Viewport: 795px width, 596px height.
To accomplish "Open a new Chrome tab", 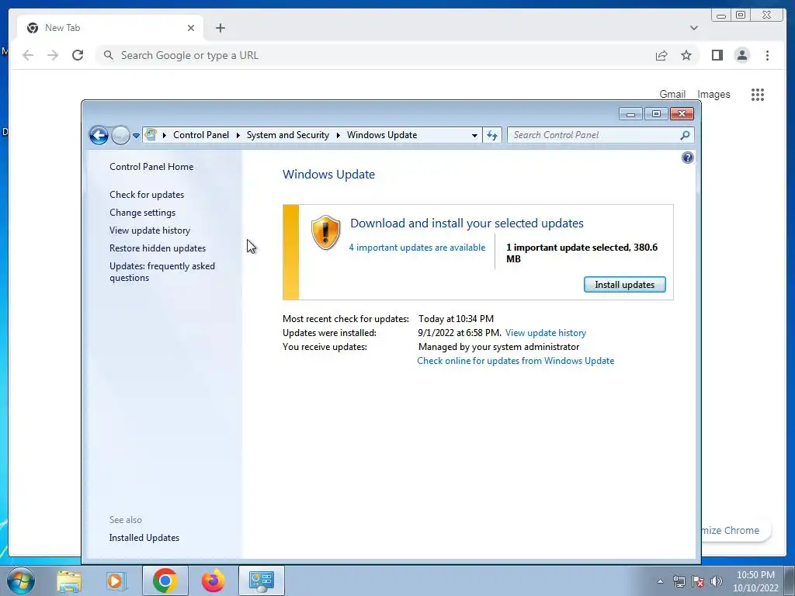I will click(220, 28).
